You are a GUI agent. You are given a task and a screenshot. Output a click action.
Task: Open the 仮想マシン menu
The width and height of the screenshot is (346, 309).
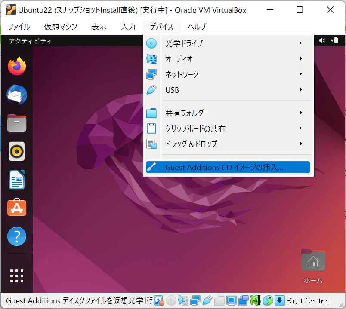pos(61,27)
